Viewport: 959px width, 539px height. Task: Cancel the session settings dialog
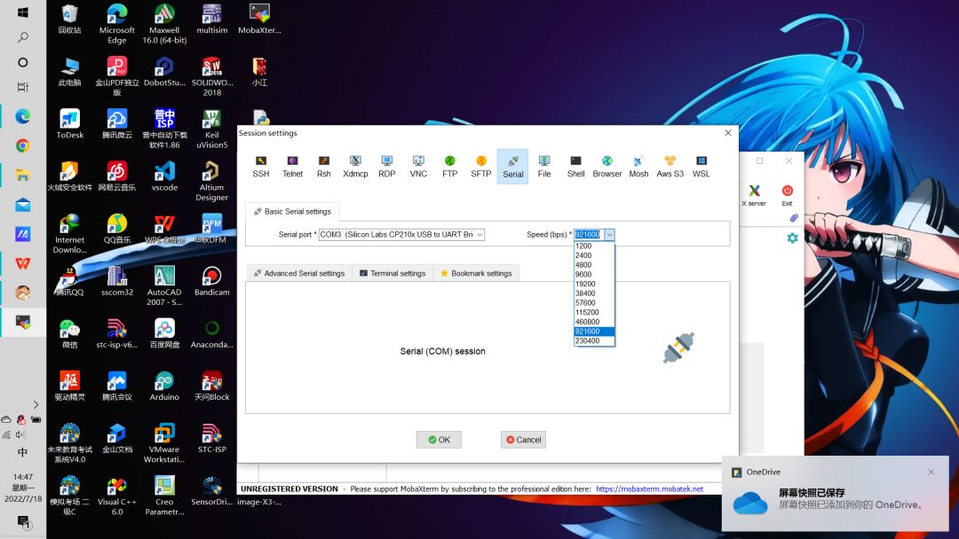pos(523,440)
